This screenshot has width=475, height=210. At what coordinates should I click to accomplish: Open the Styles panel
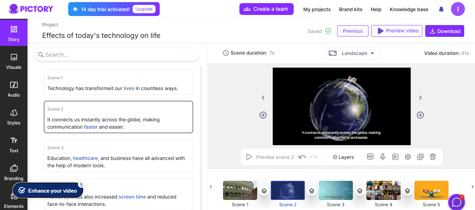coord(14,117)
